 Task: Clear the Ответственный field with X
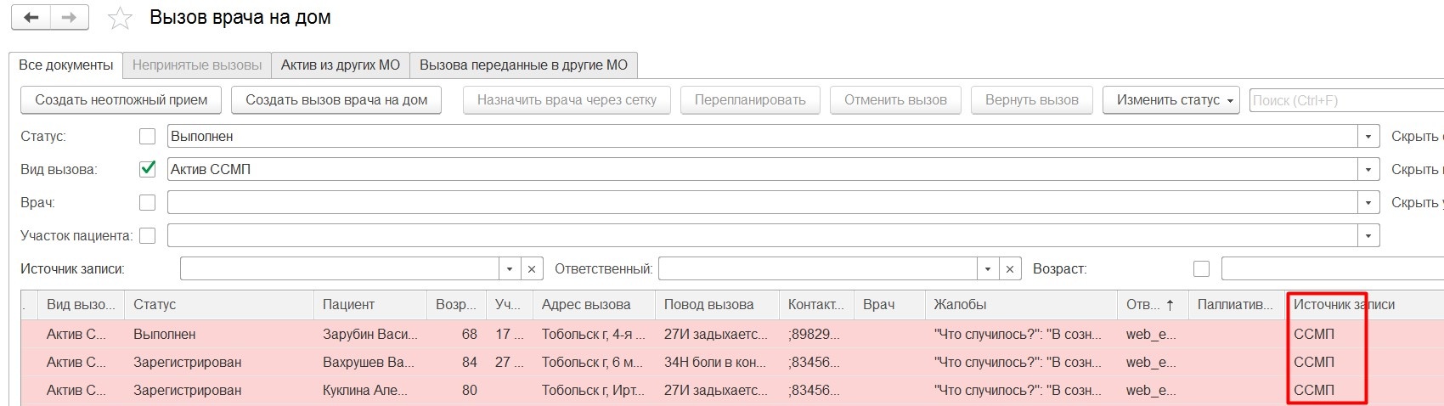point(1009,269)
